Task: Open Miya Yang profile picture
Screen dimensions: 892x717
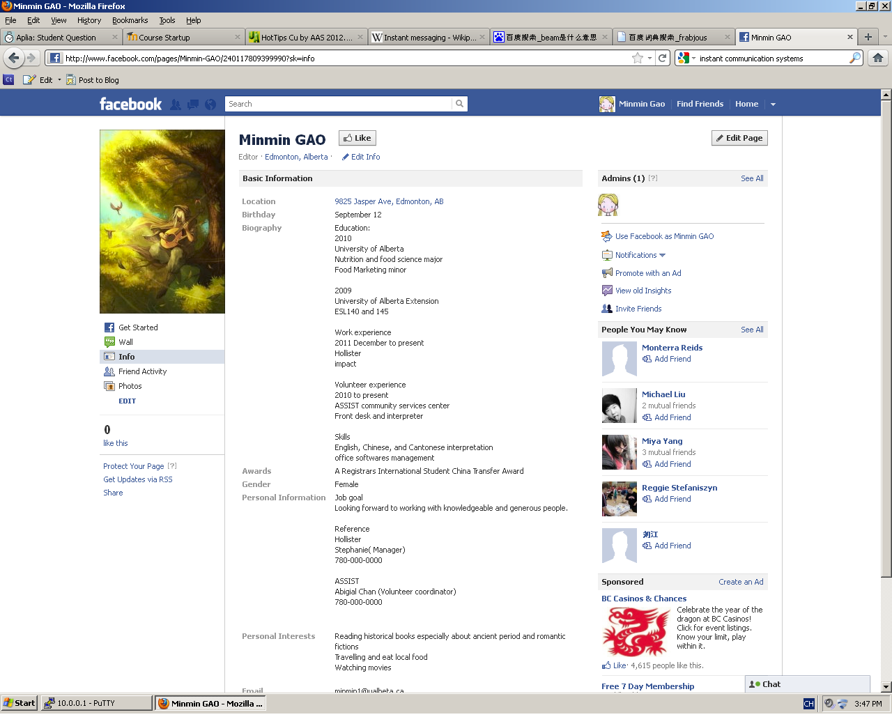Action: pyautogui.click(x=619, y=452)
